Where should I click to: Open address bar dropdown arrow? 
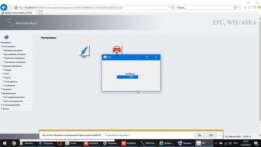click(x=169, y=7)
